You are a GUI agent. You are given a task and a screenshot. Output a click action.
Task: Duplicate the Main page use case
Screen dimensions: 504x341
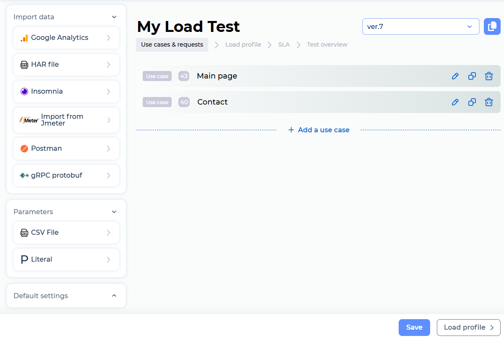472,76
